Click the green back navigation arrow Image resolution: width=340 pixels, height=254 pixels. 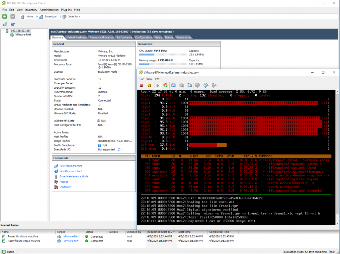point(5,17)
